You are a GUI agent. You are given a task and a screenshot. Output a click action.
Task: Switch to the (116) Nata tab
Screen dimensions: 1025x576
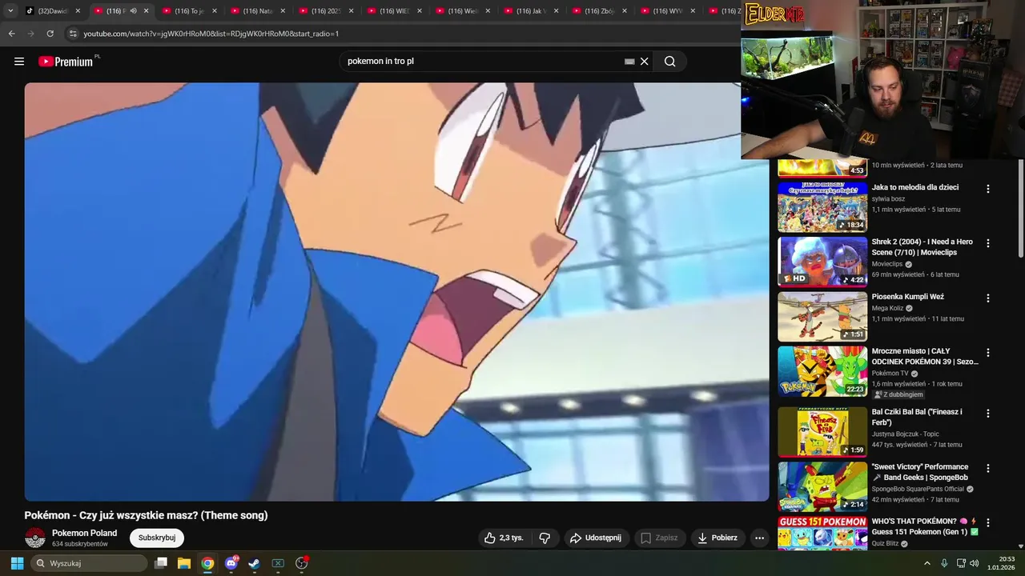258,11
